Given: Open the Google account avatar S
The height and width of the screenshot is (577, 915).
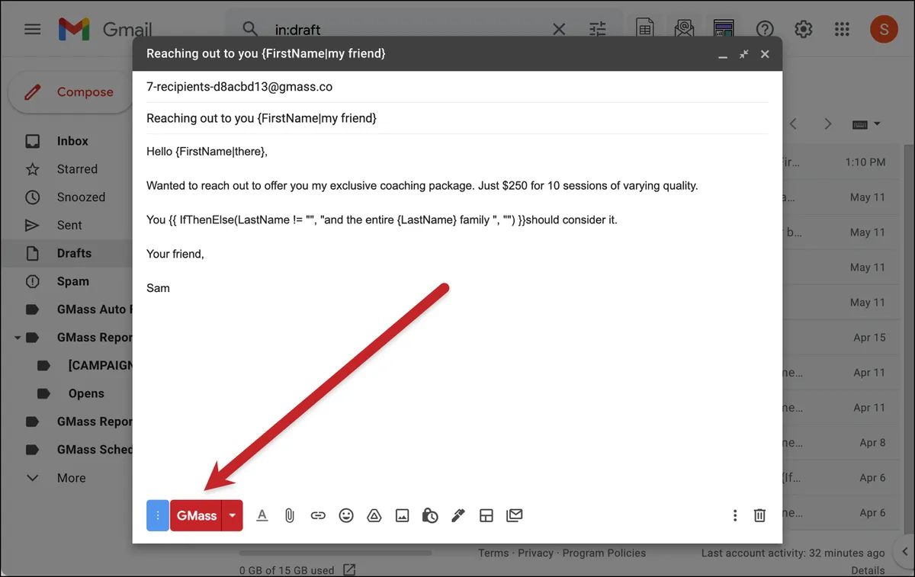Looking at the screenshot, I should (884, 30).
